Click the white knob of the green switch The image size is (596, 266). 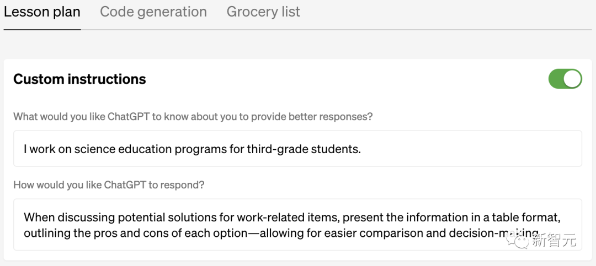pos(572,79)
